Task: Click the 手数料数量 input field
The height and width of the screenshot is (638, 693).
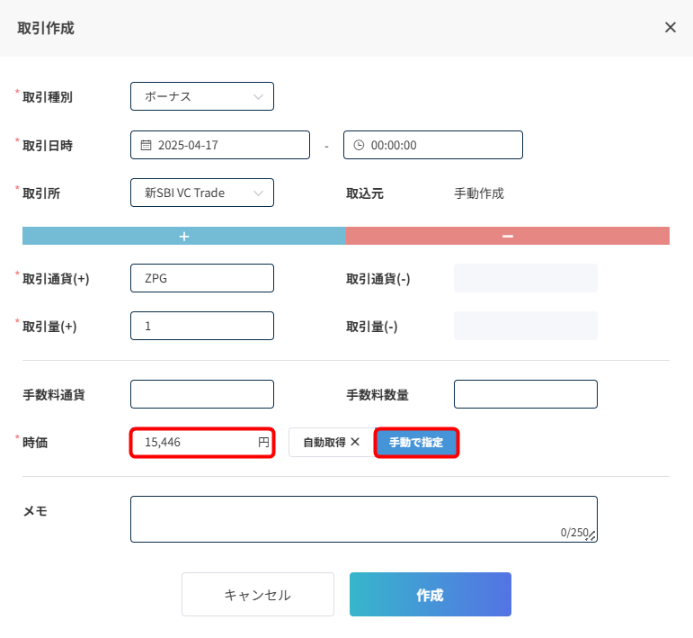Action: 526,394
